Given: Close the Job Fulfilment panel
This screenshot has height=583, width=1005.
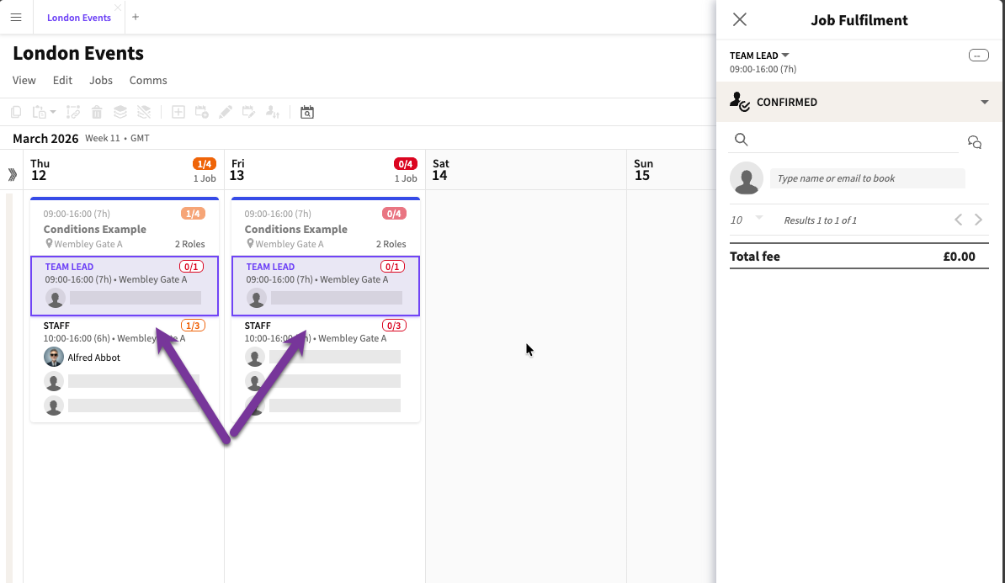Looking at the screenshot, I should click(740, 19).
